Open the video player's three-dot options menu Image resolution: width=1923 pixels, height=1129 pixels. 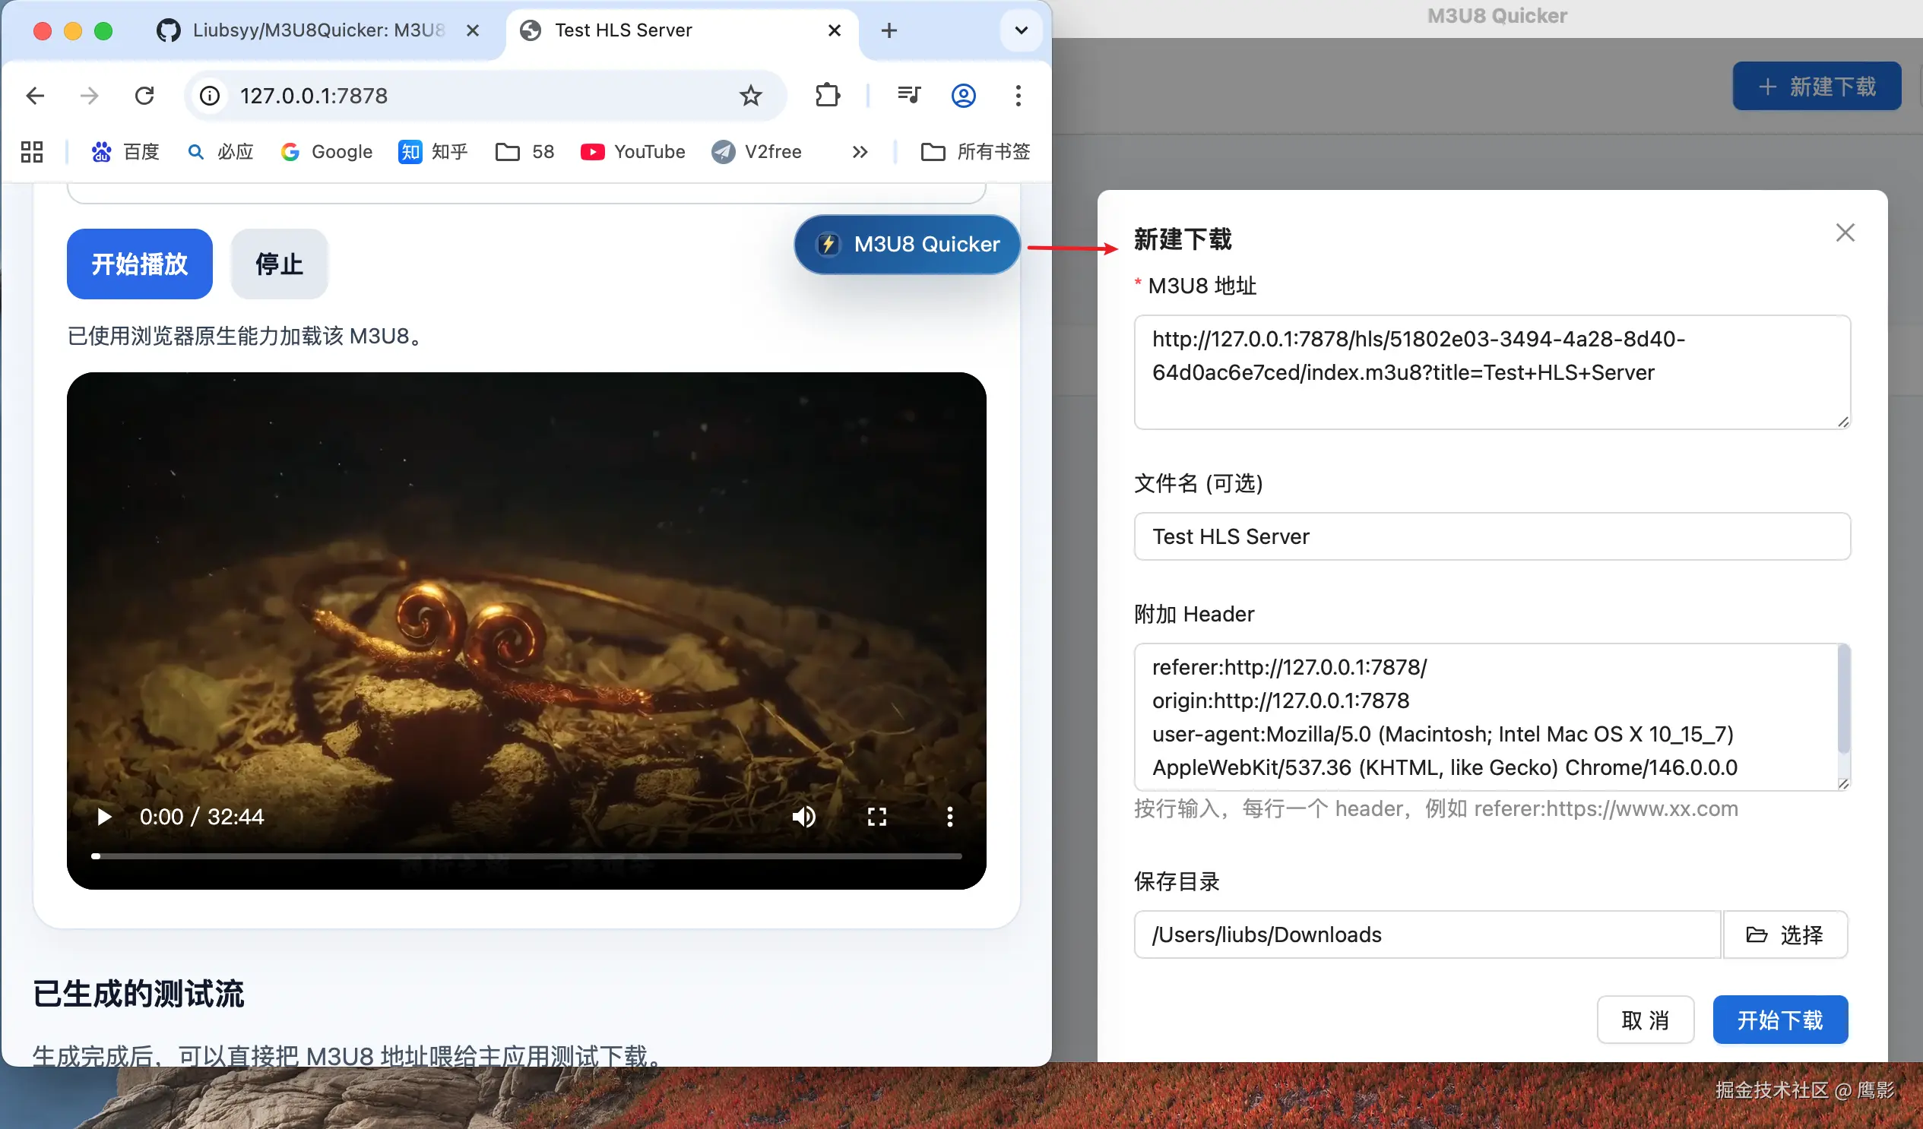(949, 816)
